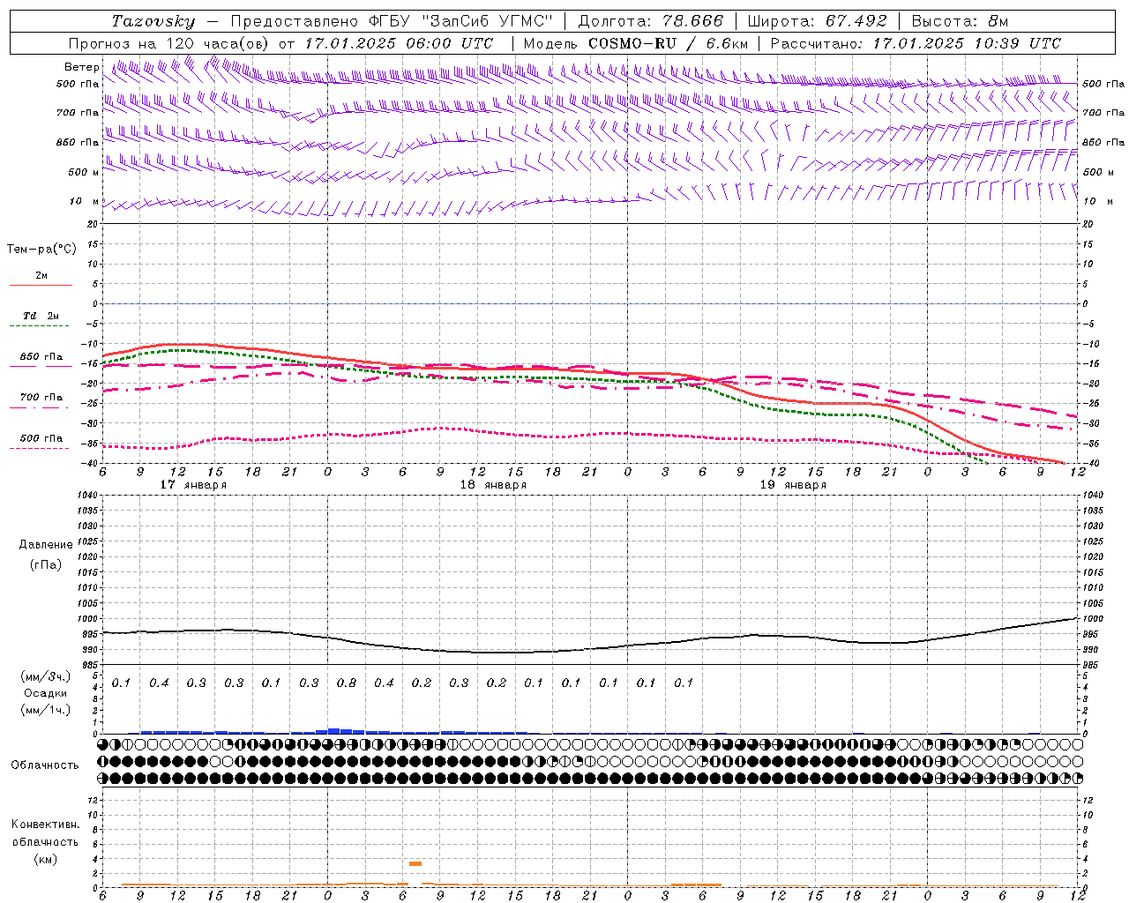Click the orange convective cloud bar near 3 km

[x=415, y=863]
